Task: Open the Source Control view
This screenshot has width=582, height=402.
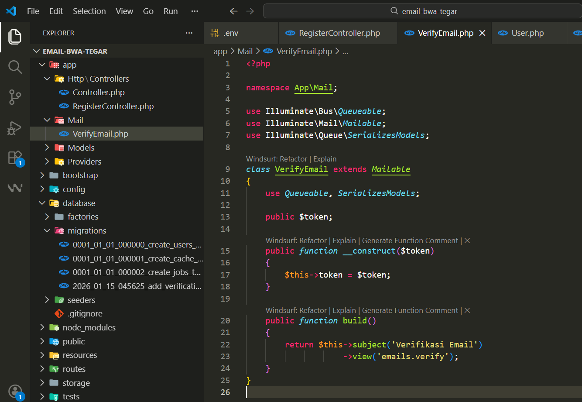Action: [x=15, y=97]
